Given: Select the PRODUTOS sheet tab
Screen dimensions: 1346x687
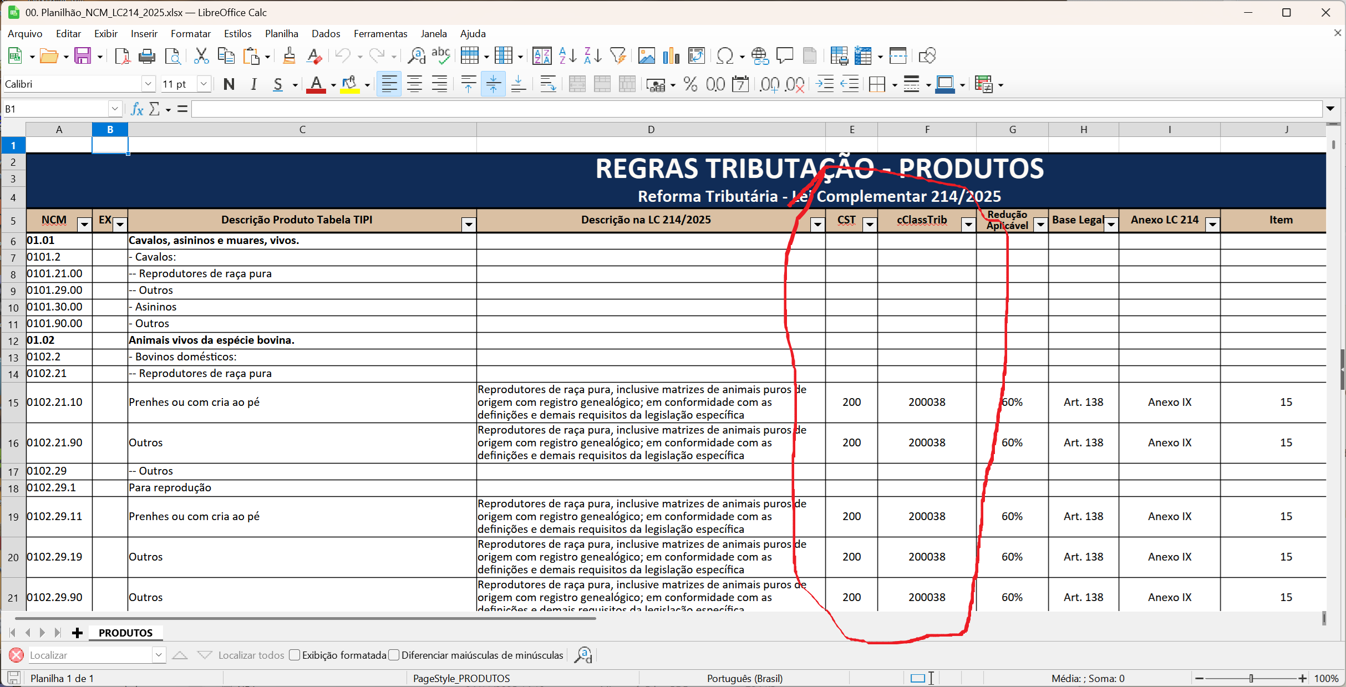Looking at the screenshot, I should tap(125, 633).
